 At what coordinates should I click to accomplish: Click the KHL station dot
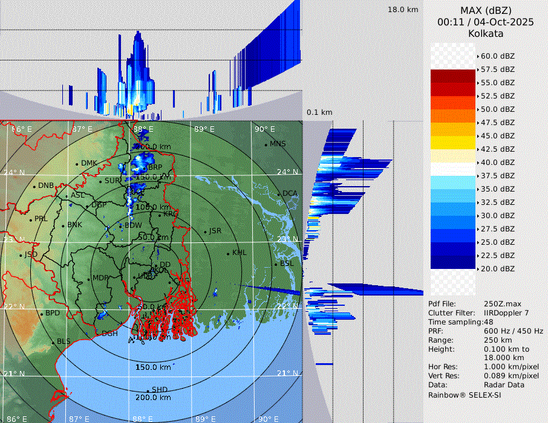click(228, 253)
